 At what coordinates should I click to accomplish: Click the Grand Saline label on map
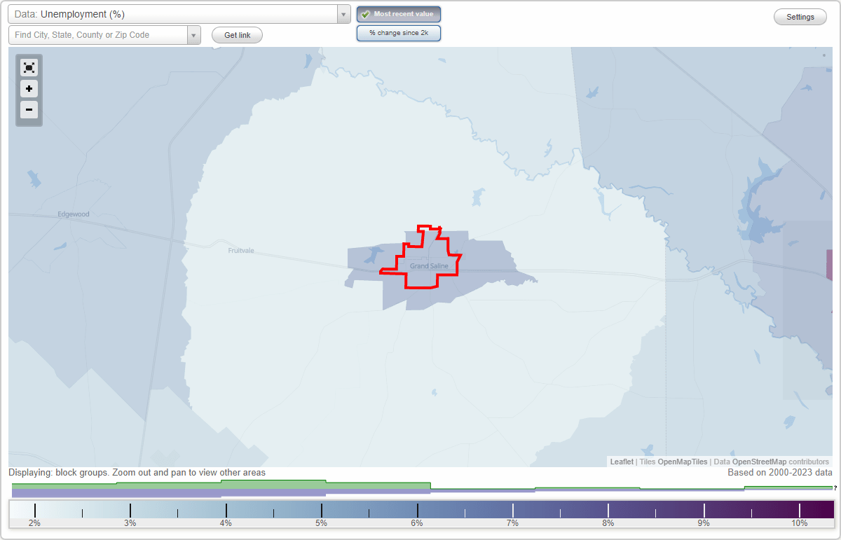(429, 266)
